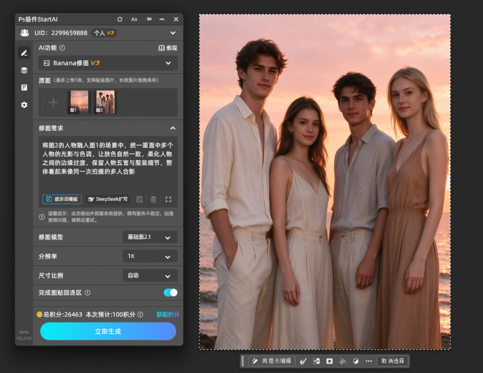Open the 修图模型 基础版2.1 dropdown
The image size is (483, 373).
coord(150,237)
